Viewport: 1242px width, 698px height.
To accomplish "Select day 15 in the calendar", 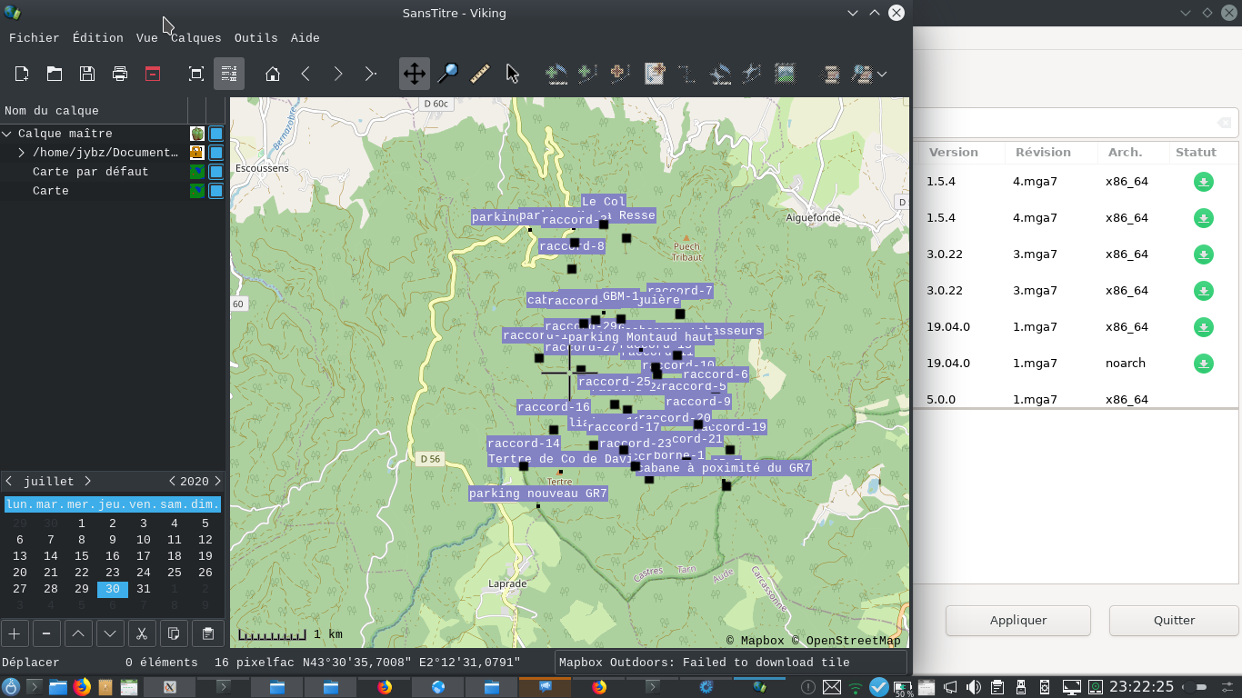I will click(x=82, y=555).
